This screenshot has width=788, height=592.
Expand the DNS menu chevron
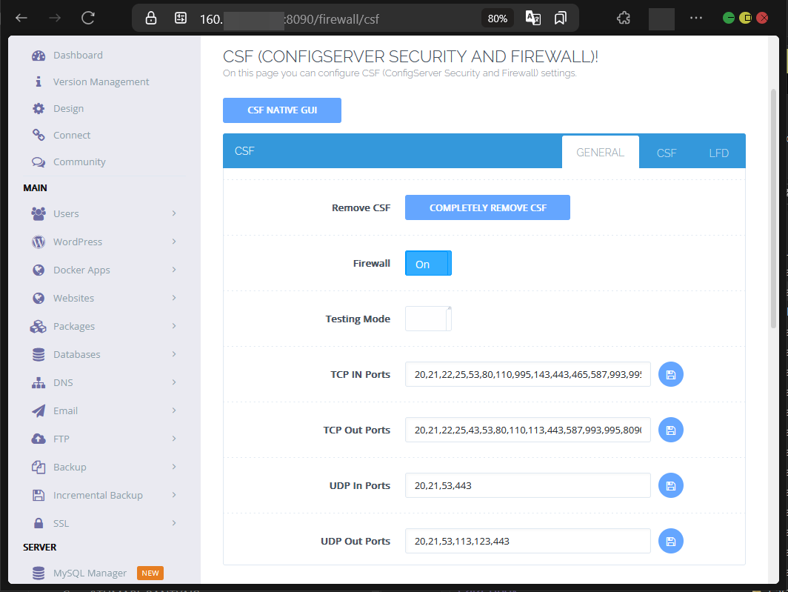click(174, 382)
